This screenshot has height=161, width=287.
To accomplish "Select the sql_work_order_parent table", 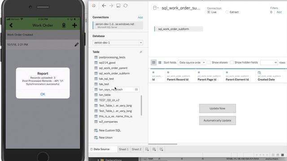I will pos(113,68).
